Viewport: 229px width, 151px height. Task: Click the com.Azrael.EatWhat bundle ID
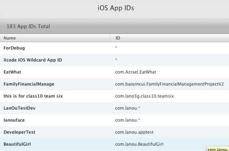[x=136, y=72]
